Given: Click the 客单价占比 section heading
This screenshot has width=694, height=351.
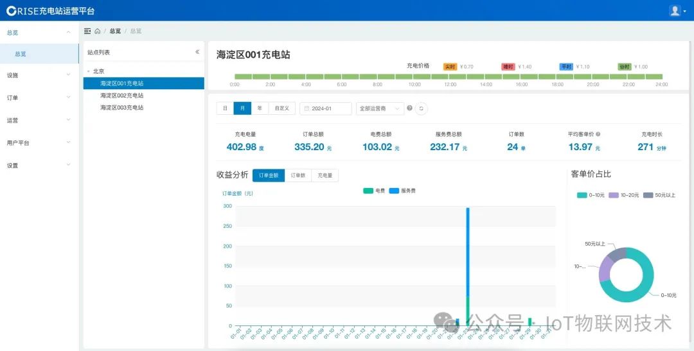Looking at the screenshot, I should point(591,174).
